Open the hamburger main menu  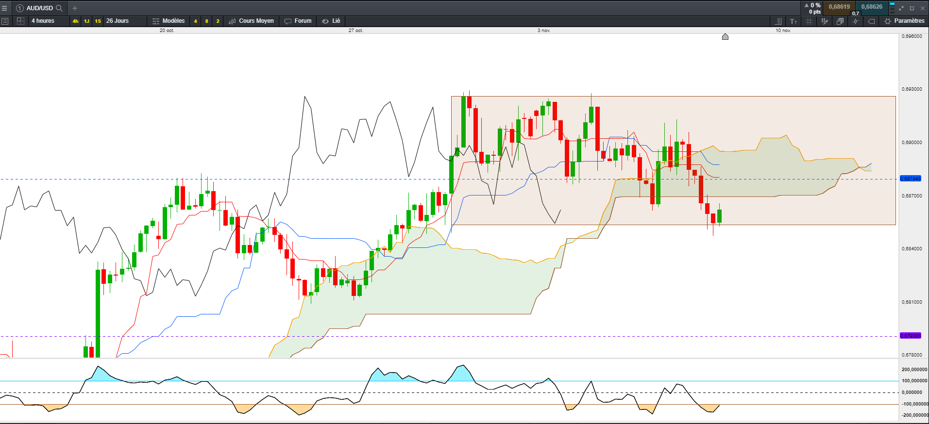pos(4,8)
